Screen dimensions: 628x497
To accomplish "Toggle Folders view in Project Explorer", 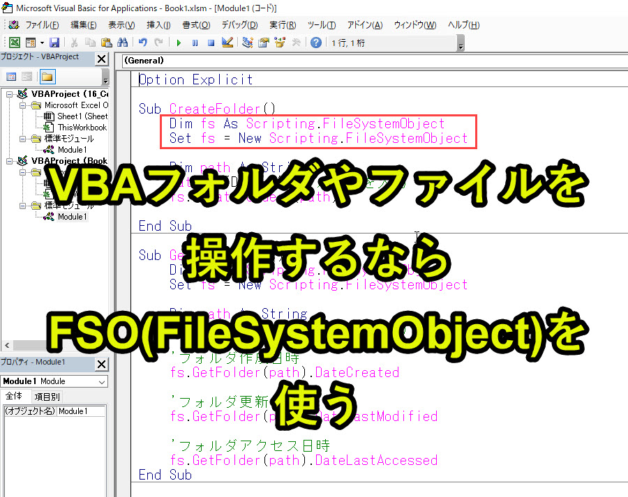I will point(49,77).
